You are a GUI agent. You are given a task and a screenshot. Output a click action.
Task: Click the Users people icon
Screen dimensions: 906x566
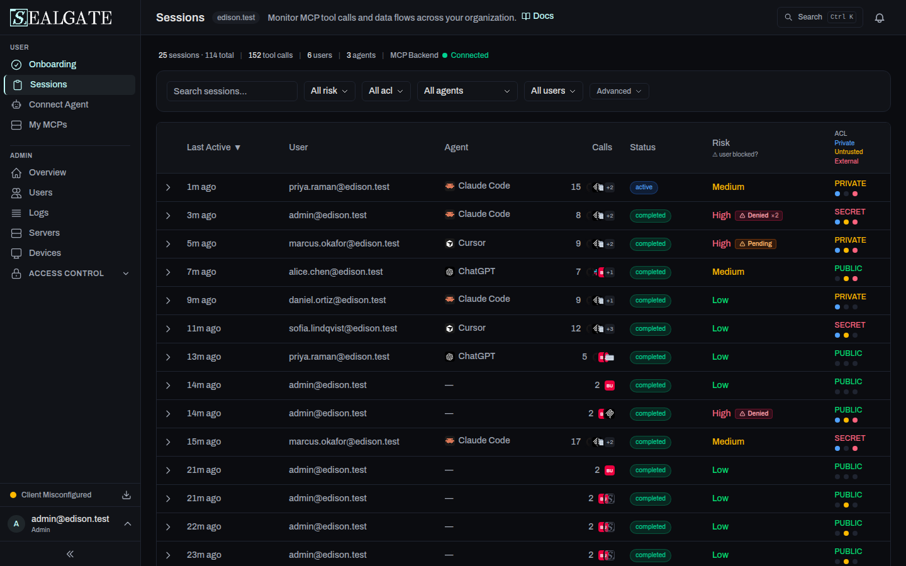[x=16, y=192]
